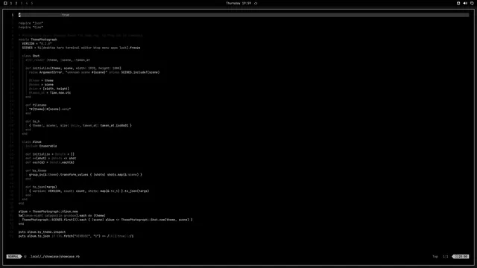Click the NORMAL mode indicator
Screen dimensions: 477x268
13,256
